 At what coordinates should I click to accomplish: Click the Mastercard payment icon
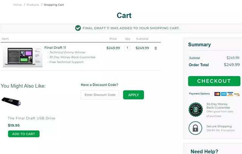(x=217, y=94)
